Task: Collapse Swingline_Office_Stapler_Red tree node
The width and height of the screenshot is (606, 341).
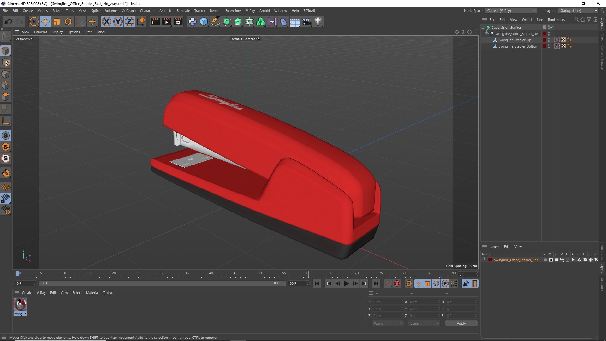Action: click(487, 34)
